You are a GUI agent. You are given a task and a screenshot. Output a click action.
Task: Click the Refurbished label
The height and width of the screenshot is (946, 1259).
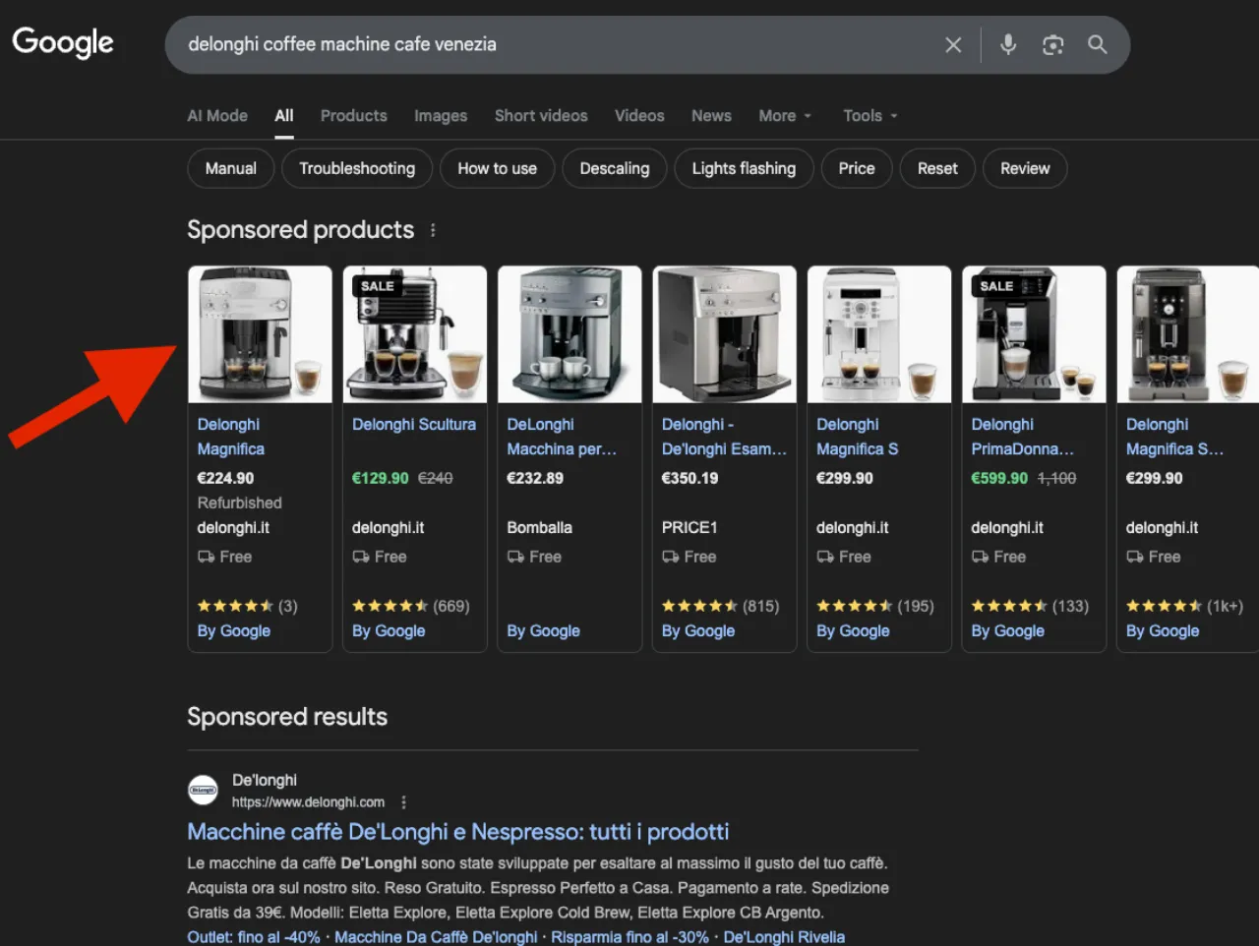pyautogui.click(x=239, y=503)
